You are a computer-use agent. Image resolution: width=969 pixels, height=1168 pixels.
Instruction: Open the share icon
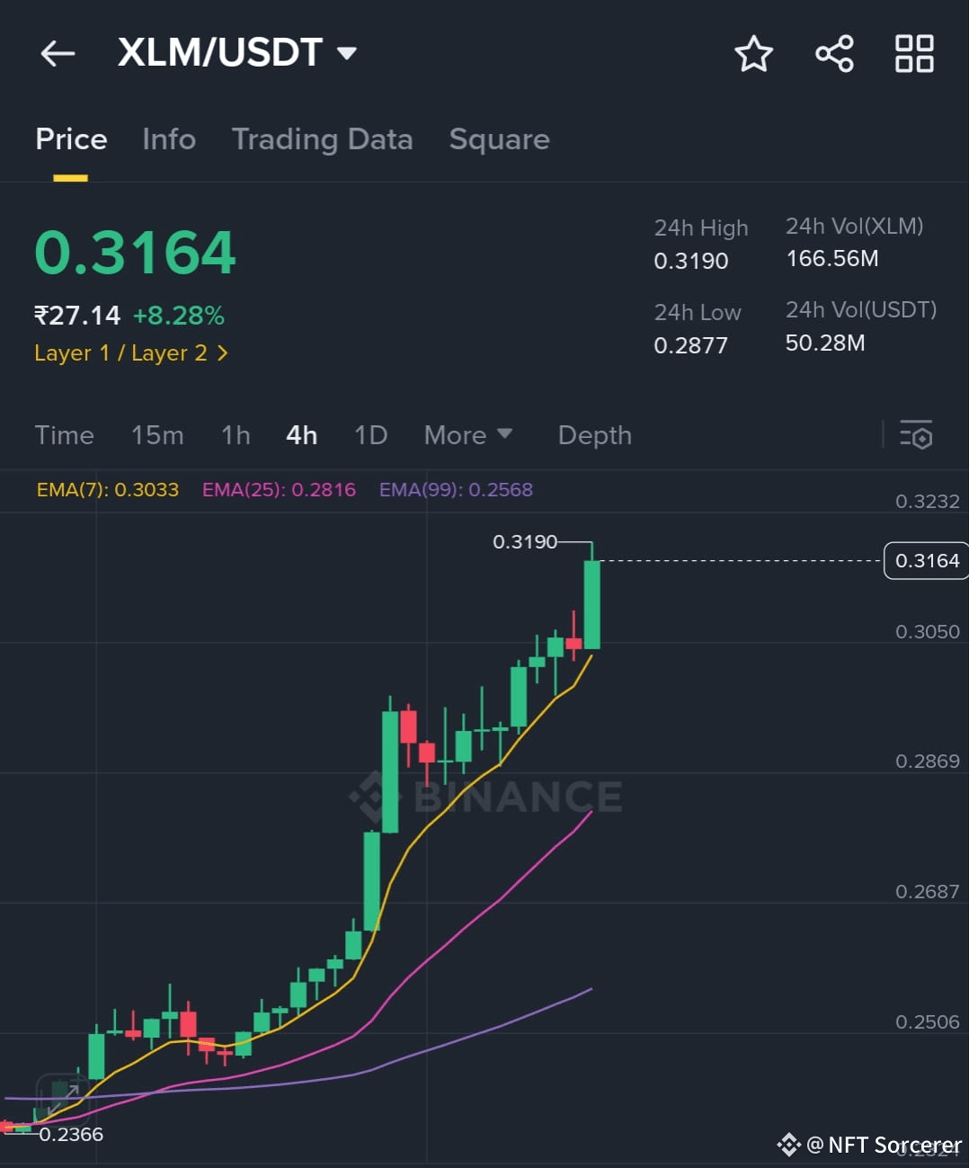point(834,54)
